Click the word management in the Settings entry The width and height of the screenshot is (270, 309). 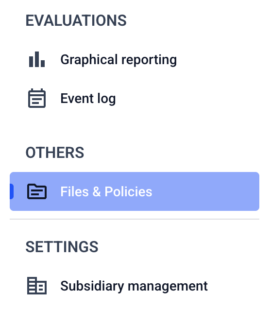(x=168, y=286)
